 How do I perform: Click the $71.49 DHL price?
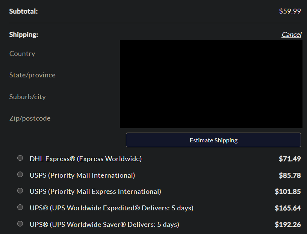click(x=290, y=159)
